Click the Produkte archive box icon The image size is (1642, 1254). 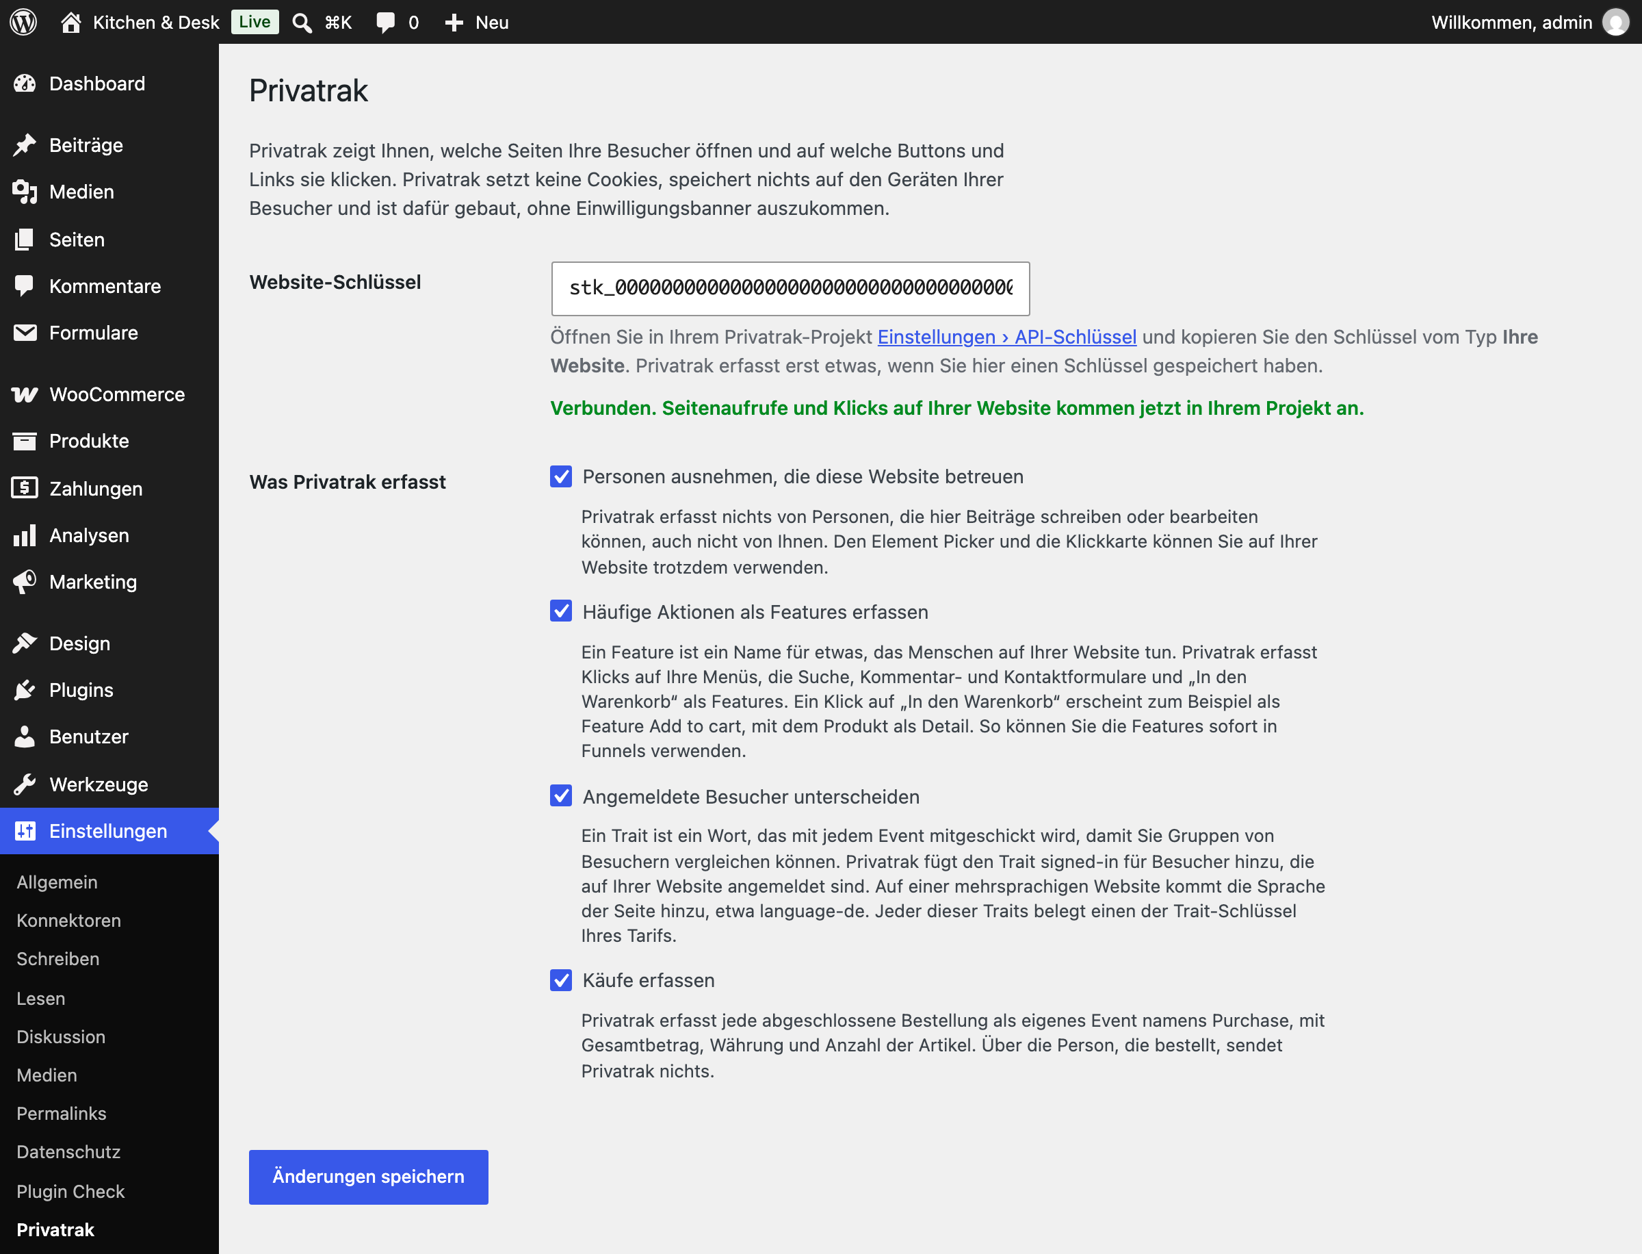[x=25, y=441]
